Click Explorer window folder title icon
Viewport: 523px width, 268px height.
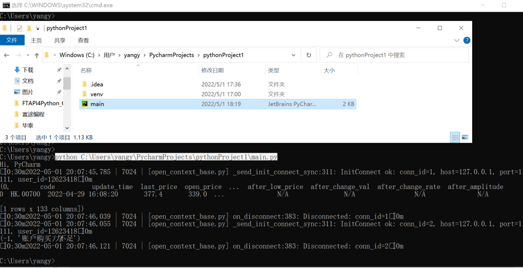(x=5, y=29)
